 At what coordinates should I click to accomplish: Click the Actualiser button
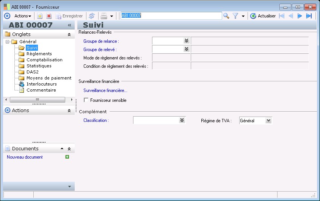263,16
